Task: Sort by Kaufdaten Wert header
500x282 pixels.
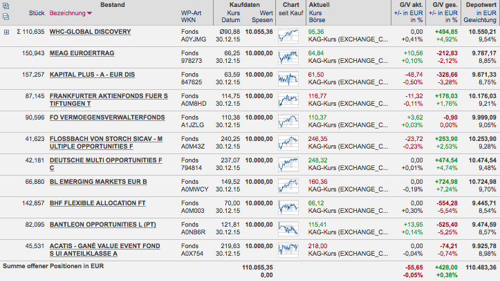Action: (x=266, y=13)
